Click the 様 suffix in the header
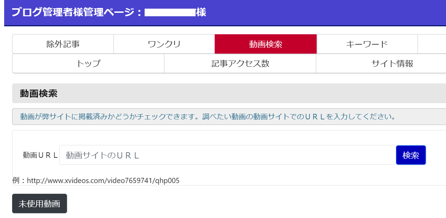This screenshot has height=218, width=446. point(201,12)
